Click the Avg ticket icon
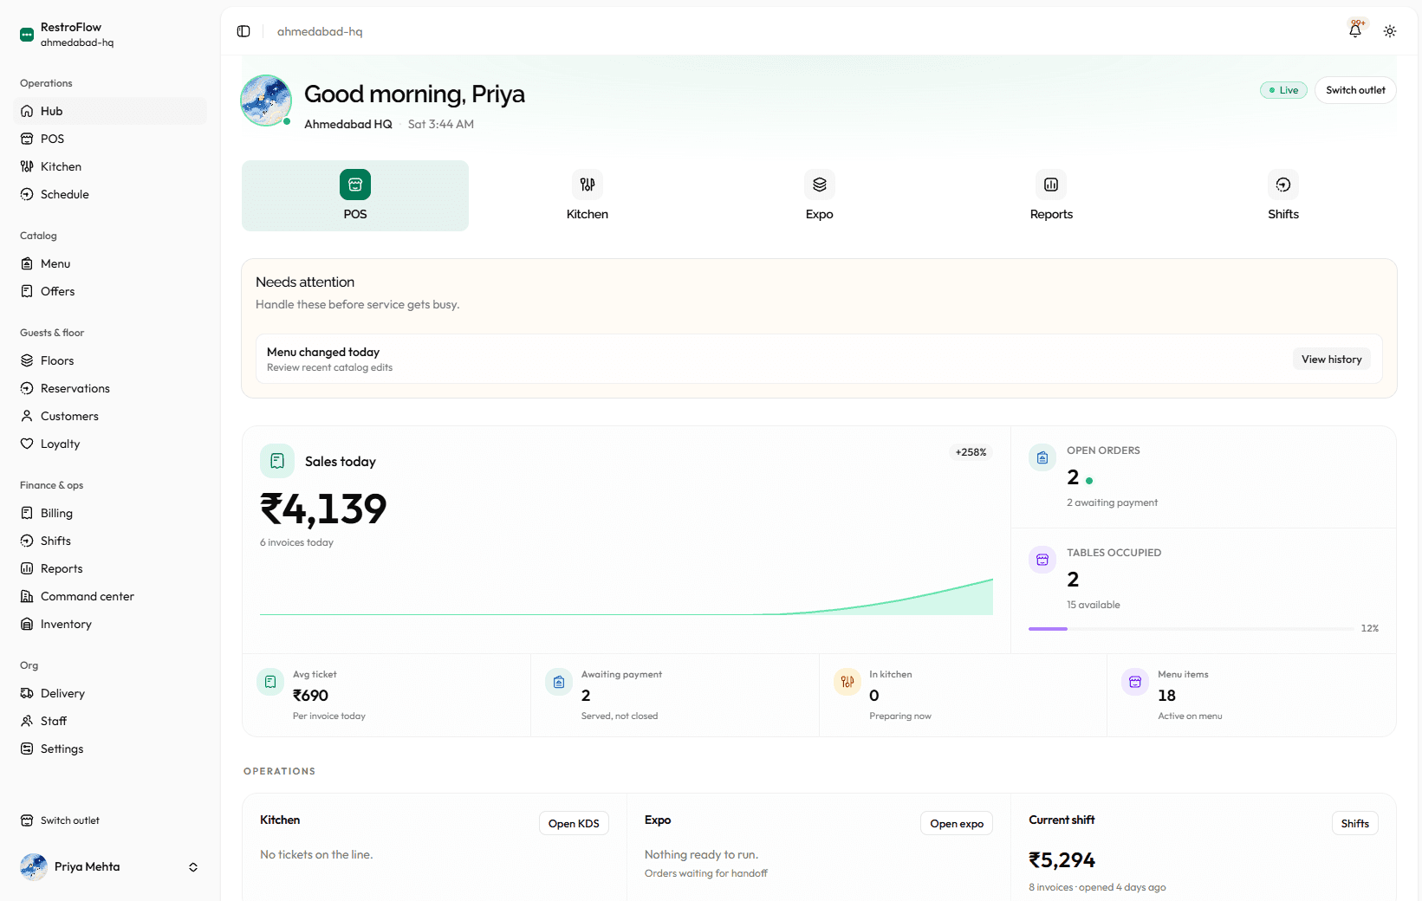 270,682
